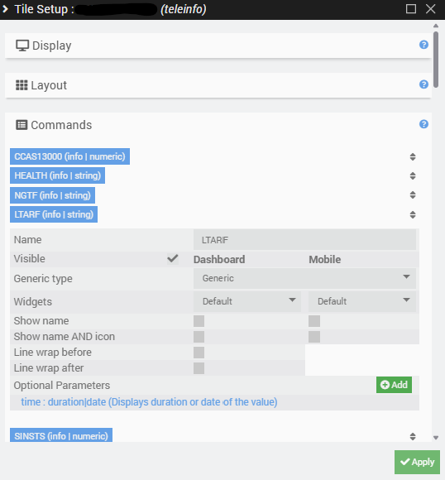Click the reorder handle for NGTF command
Viewport: 445px width, 480px height.
tap(413, 194)
